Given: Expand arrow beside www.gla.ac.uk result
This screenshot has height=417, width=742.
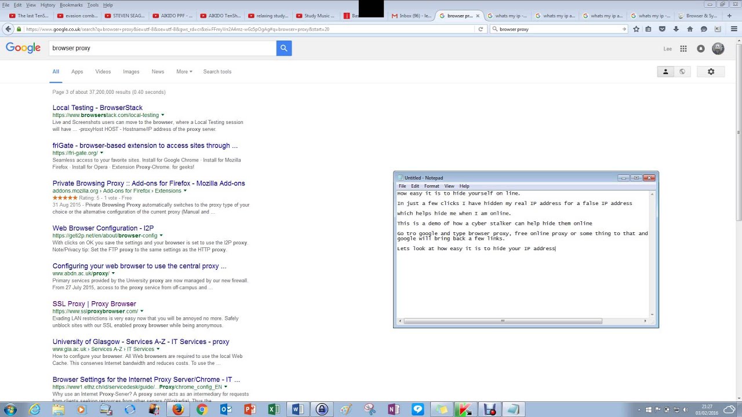Looking at the screenshot, I should (x=159, y=349).
